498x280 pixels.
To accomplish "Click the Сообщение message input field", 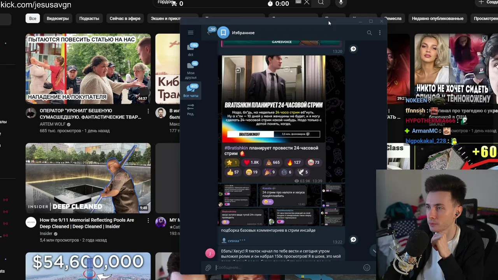I will 288,268.
